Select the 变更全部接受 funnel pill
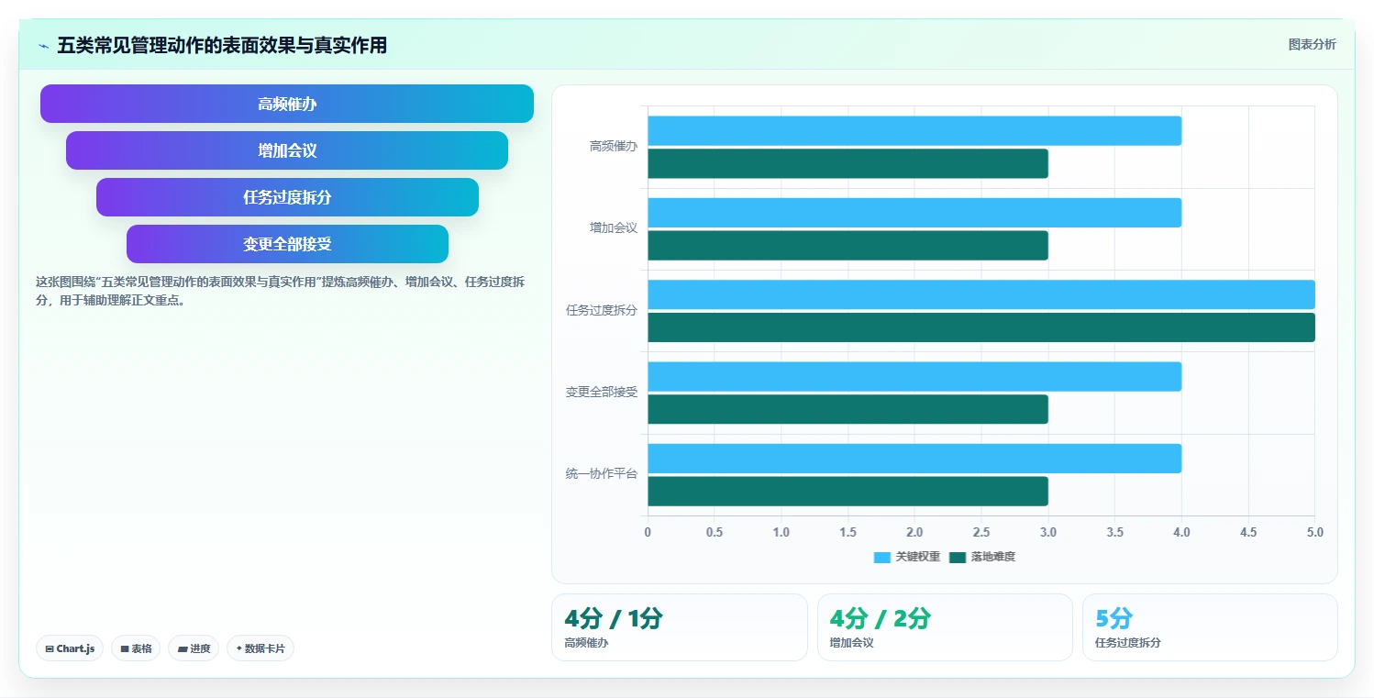Screen dimensions: 1374x698 [287, 244]
